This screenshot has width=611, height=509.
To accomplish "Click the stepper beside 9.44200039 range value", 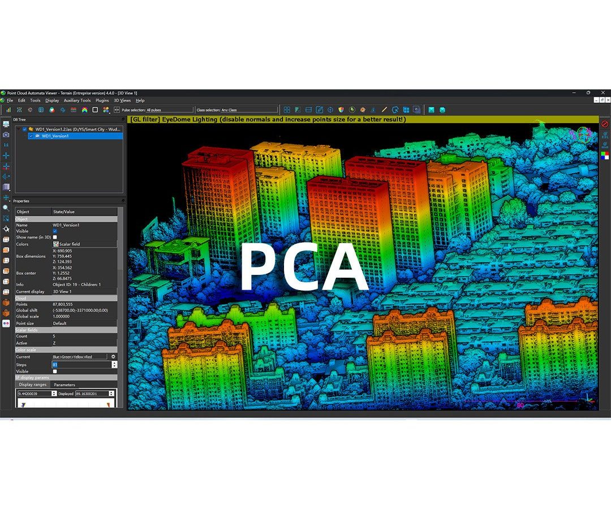I will click(x=54, y=394).
